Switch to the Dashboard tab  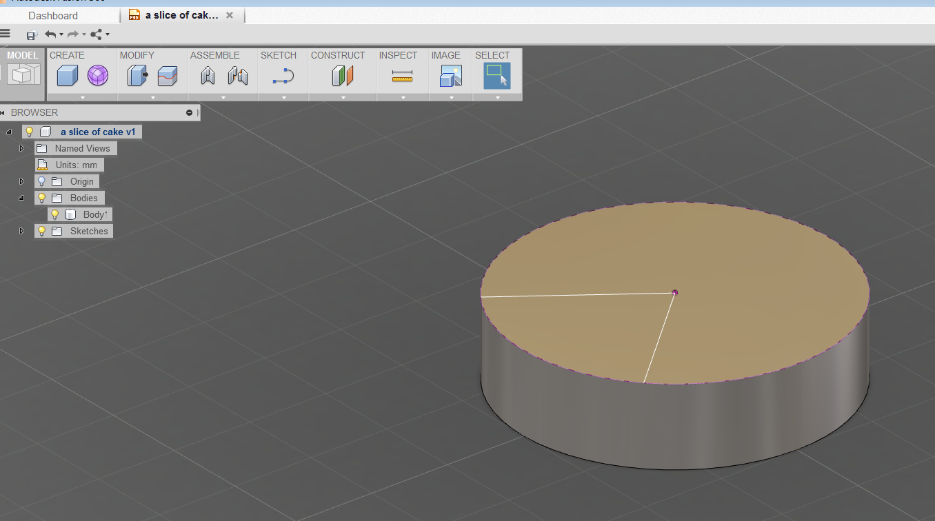coord(53,15)
